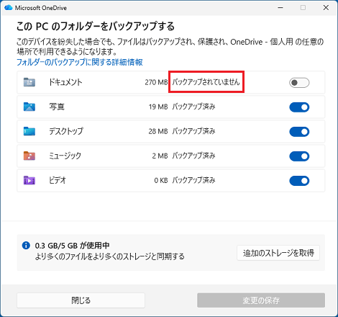Click the blue info icon beside storage usage
The image size is (338, 317).
pyautogui.click(x=26, y=246)
